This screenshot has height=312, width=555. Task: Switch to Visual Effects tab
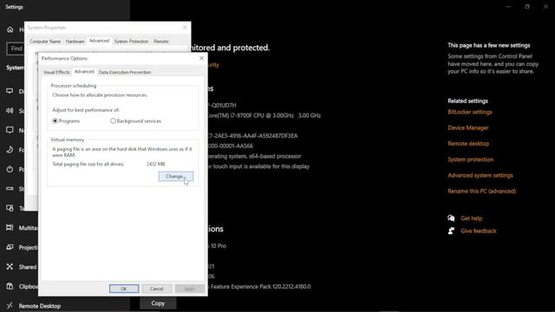pyautogui.click(x=56, y=72)
